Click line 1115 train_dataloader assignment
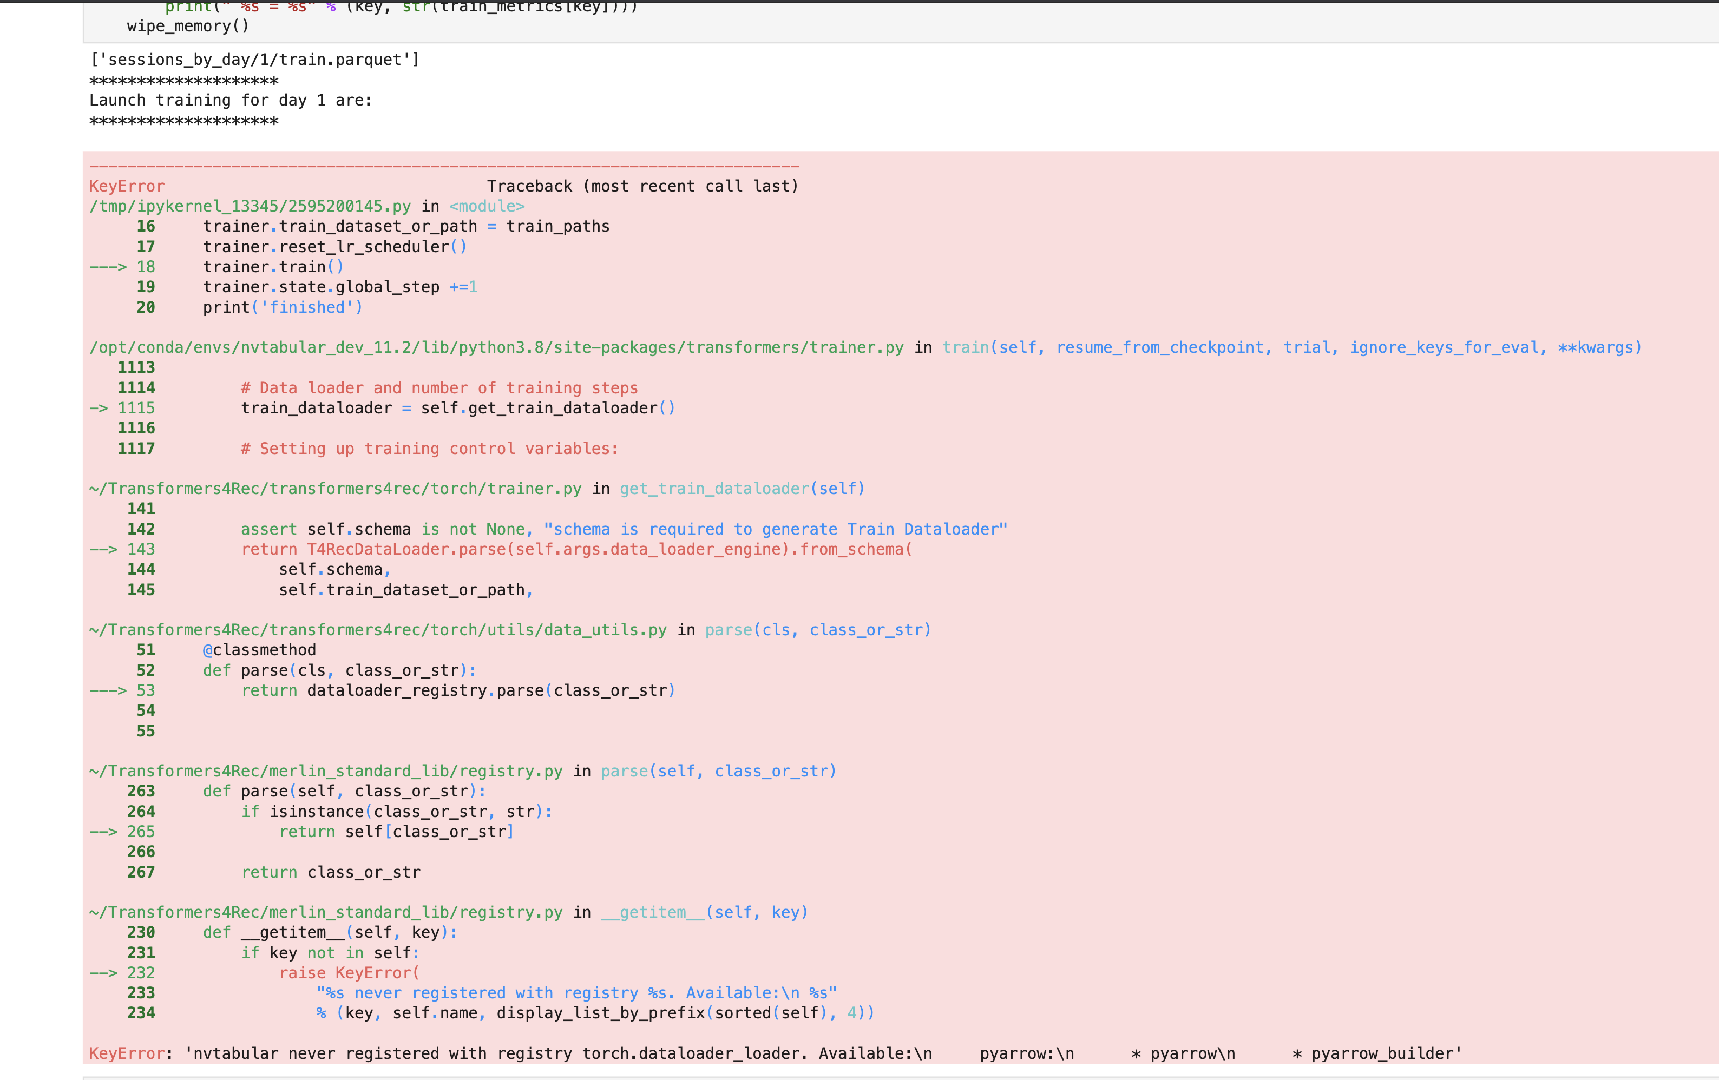Viewport: 1719px width, 1080px height. pyautogui.click(x=457, y=407)
